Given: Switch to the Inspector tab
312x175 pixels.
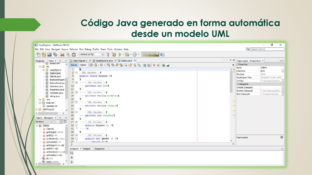Looking at the screenshot, I should pyautogui.click(x=100, y=149).
